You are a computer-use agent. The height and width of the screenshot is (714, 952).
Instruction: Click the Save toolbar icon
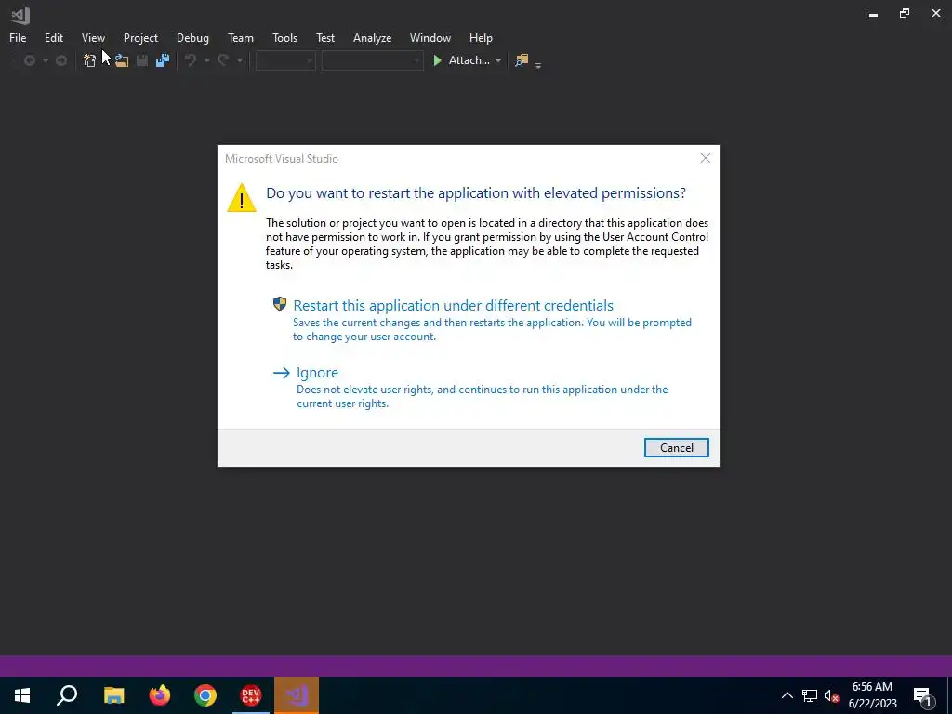[x=142, y=60]
